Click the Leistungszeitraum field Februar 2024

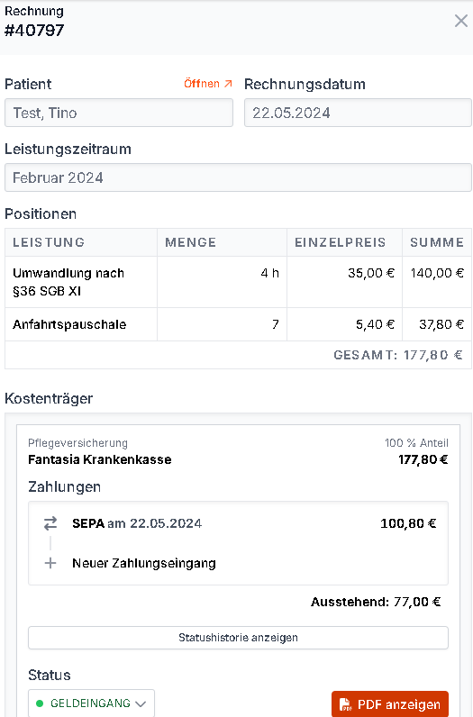238,177
